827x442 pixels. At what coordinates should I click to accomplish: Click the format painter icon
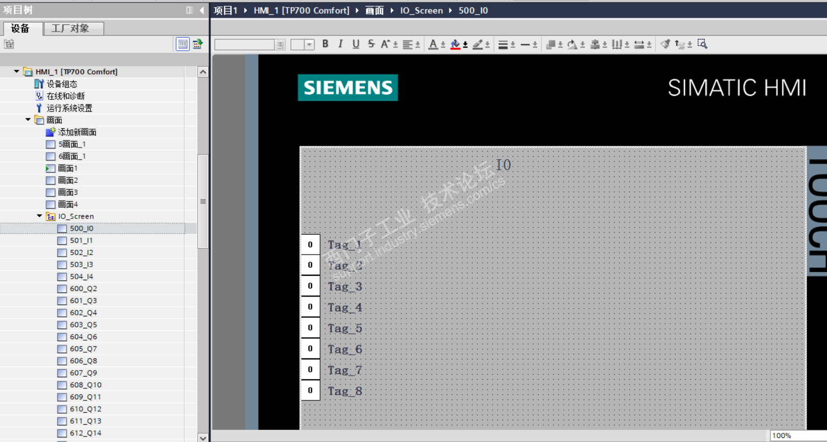pyautogui.click(x=665, y=44)
